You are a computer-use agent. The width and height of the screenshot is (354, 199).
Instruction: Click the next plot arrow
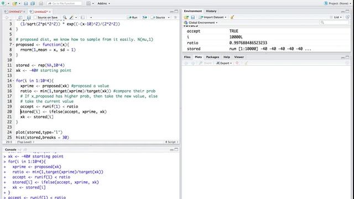[x=193, y=63]
